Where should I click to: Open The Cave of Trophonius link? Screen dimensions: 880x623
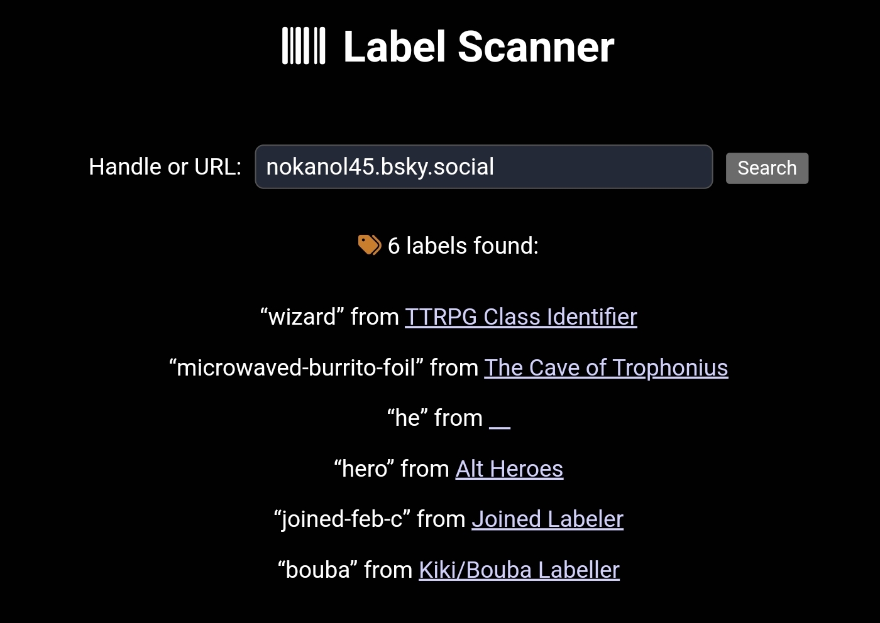tap(606, 368)
